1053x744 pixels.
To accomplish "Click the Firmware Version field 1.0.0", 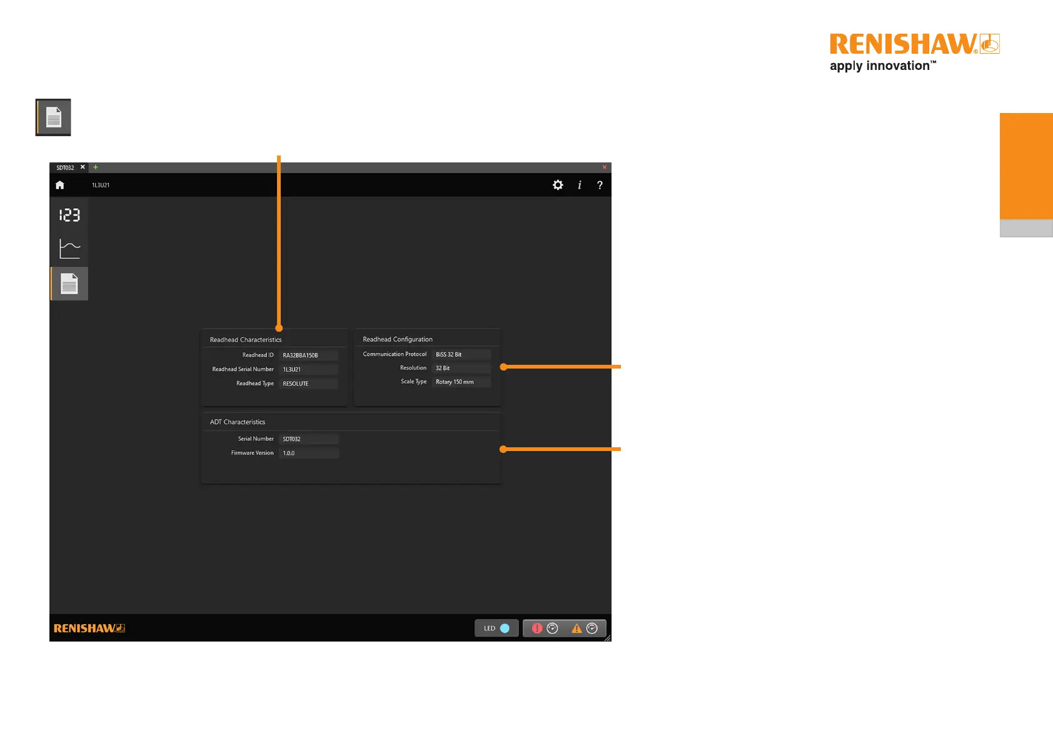I will (309, 453).
